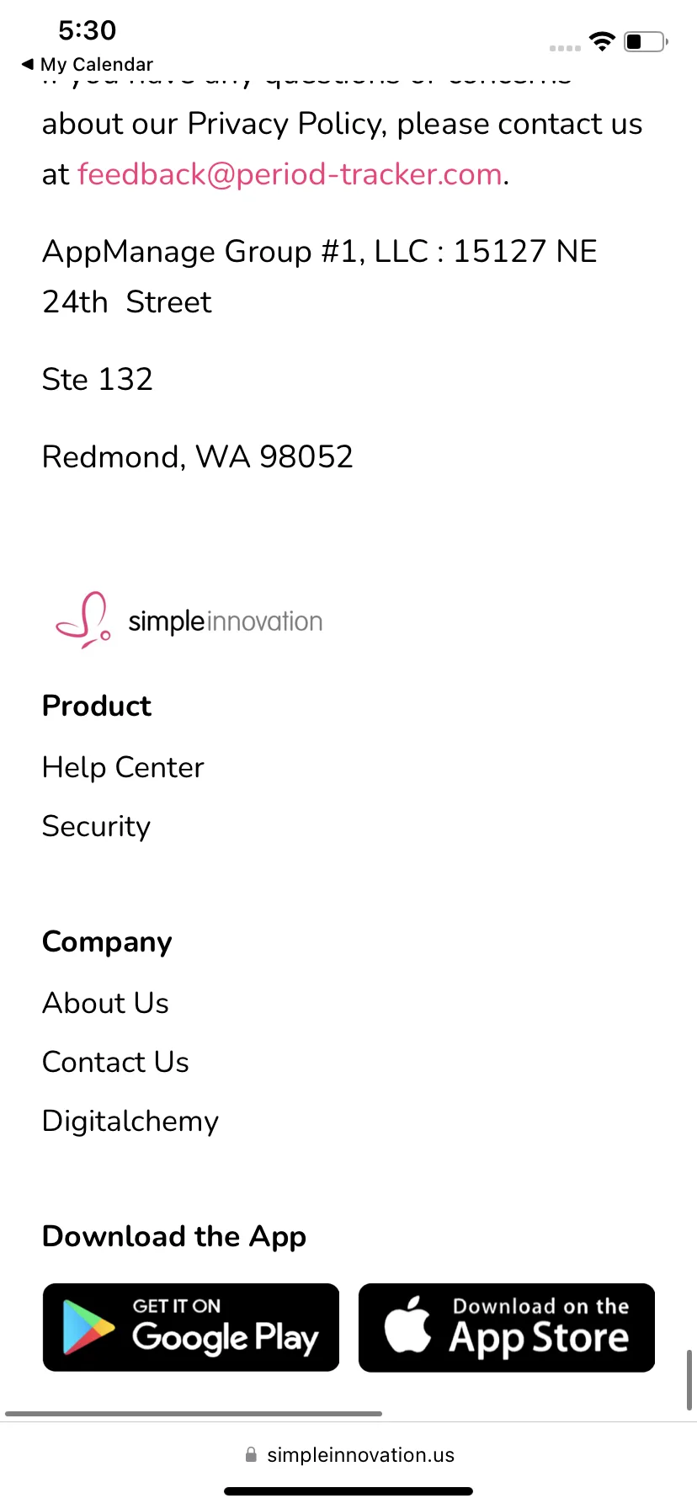Go to About Us page
Screen dimensions: 697x1509
pyautogui.click(x=105, y=1003)
